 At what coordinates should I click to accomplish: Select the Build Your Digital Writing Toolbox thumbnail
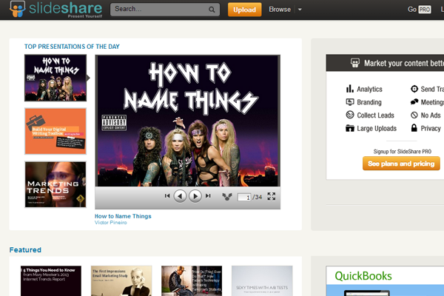tap(55, 131)
